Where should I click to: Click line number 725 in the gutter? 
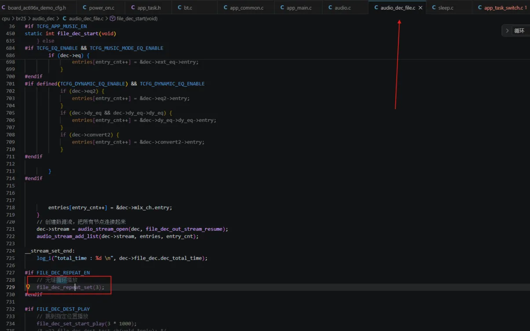click(10, 258)
